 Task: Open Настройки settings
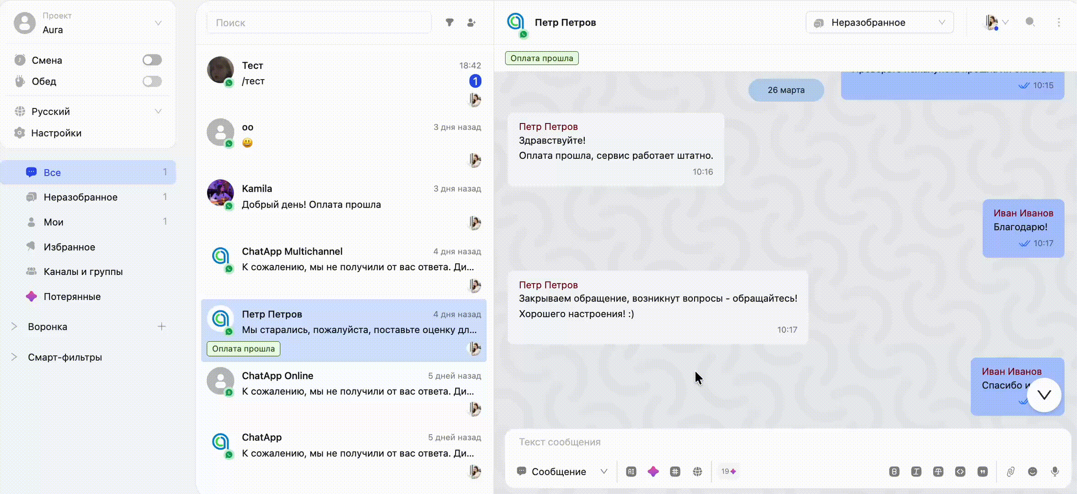pos(56,133)
